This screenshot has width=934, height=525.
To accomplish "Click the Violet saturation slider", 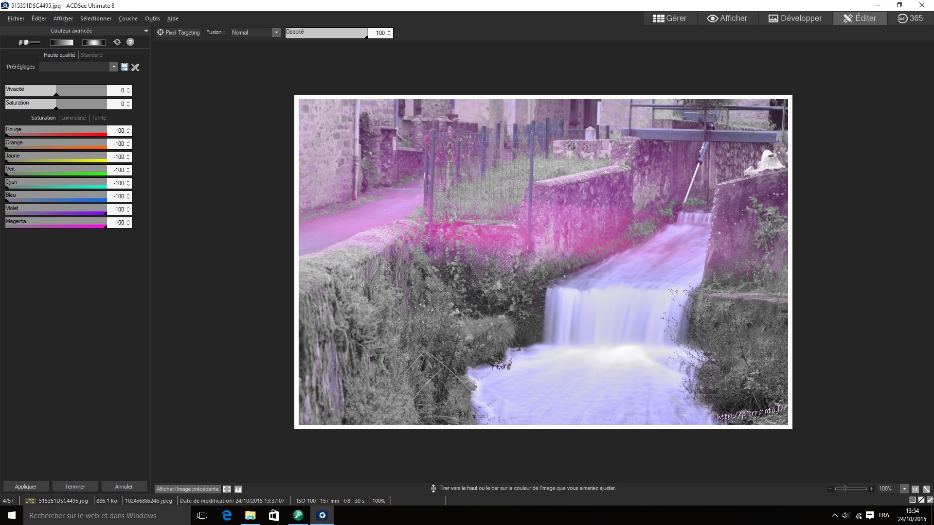I will (x=56, y=210).
